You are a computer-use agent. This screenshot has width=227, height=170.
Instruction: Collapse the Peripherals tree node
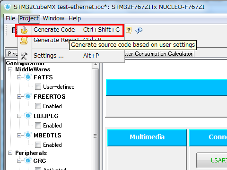coord(10,153)
